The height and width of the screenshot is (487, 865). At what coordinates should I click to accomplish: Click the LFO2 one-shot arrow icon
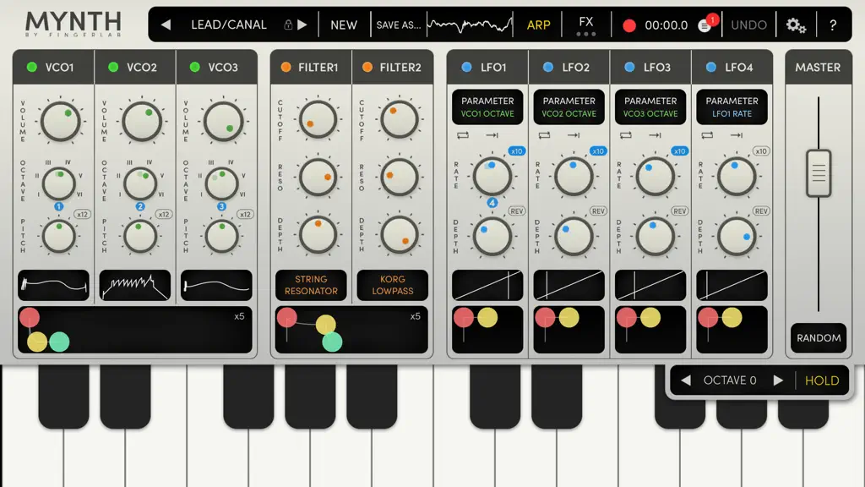574,135
